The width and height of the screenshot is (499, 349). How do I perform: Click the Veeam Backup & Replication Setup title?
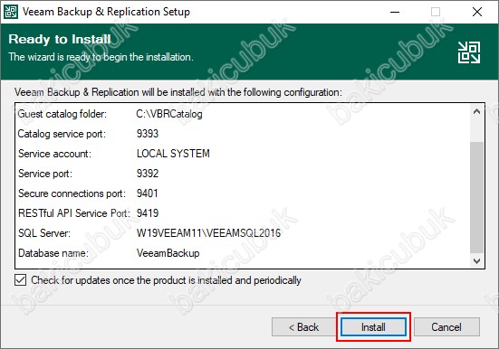point(106,12)
